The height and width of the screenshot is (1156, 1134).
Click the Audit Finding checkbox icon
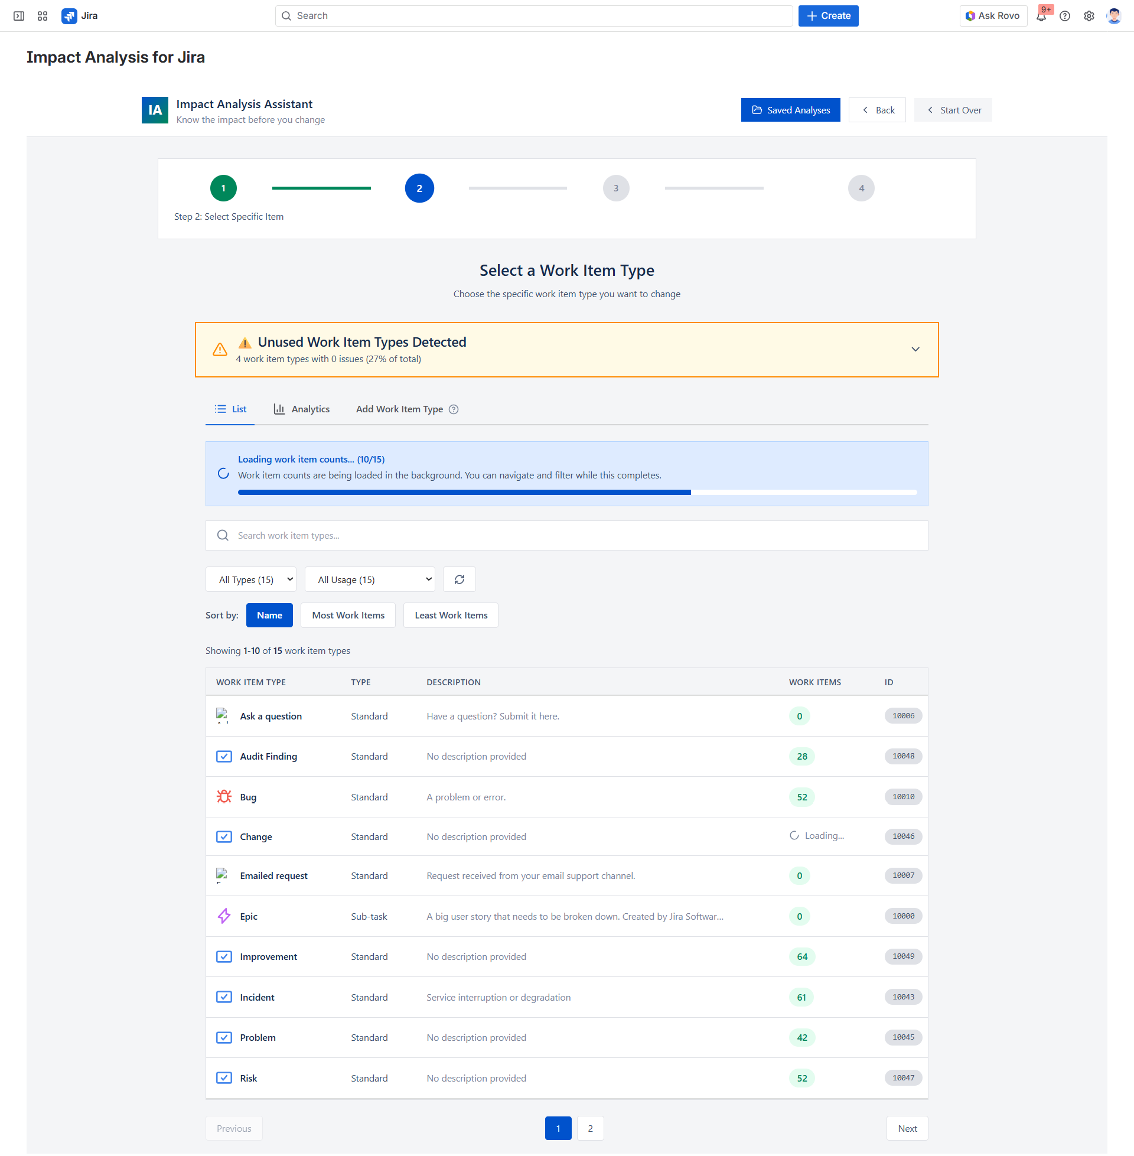pos(224,756)
